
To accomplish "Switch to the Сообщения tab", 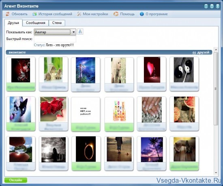I will (x=36, y=23).
